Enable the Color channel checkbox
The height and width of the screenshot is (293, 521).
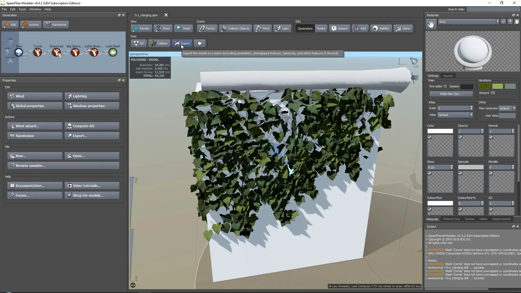(x=430, y=137)
